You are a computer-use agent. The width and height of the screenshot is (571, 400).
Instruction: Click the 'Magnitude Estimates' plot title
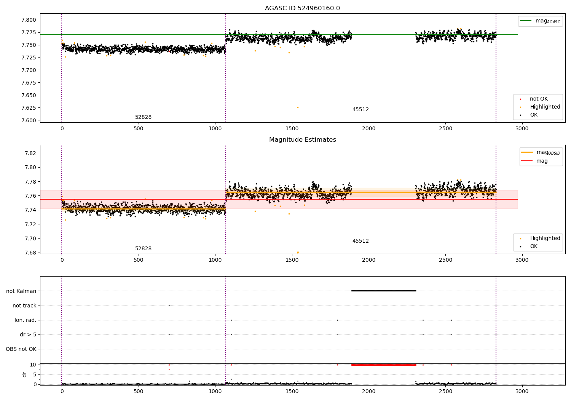point(302,140)
